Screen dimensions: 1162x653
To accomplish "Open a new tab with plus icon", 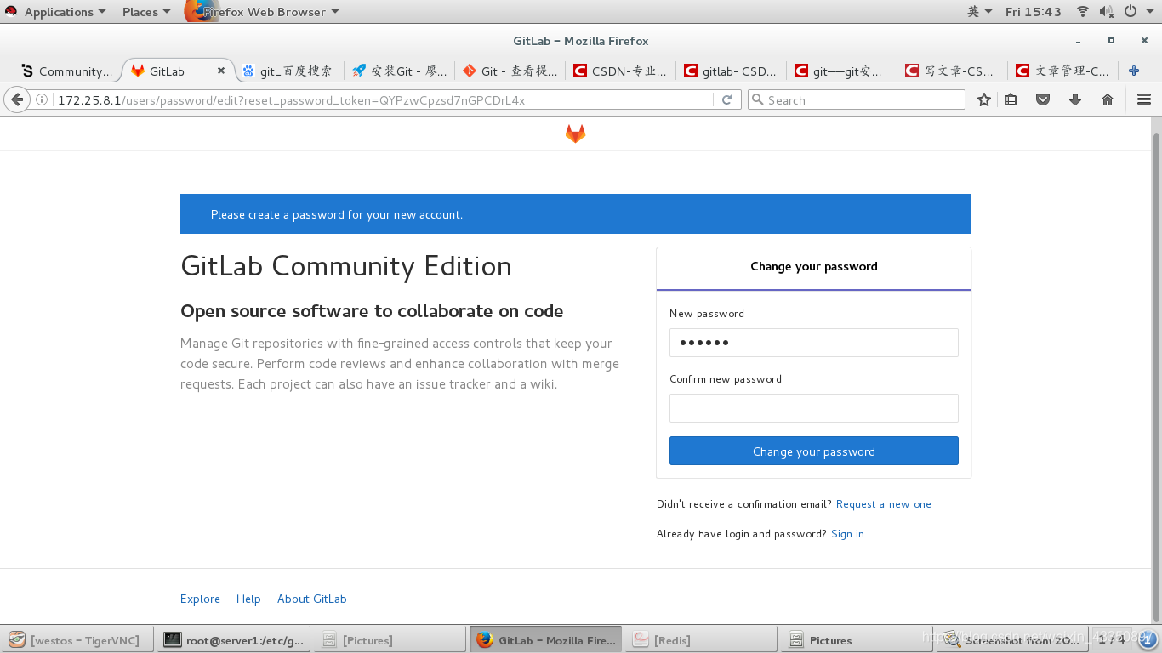I will (x=1134, y=71).
